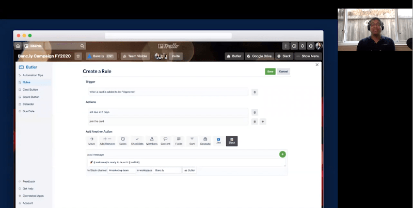
Task: Add the post message action with green plus
Action: tap(282, 154)
